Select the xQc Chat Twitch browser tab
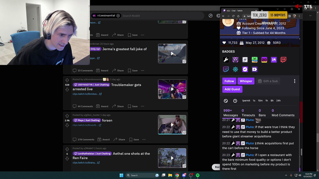Image resolution: width=319 pixels, height=179 pixels. 240,10
